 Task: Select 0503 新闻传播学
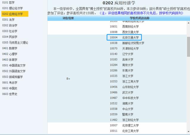[x=12, y=77]
